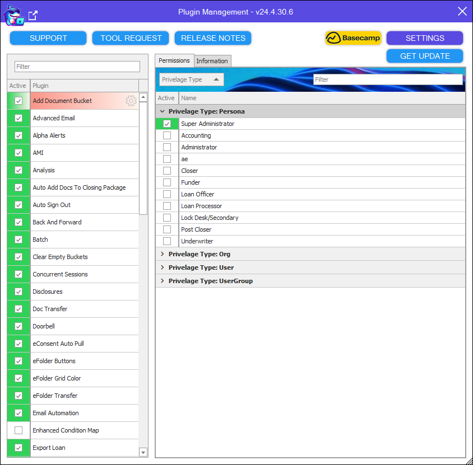Open the RELEASE NOTES button
This screenshot has height=465, width=473.
[x=213, y=38]
